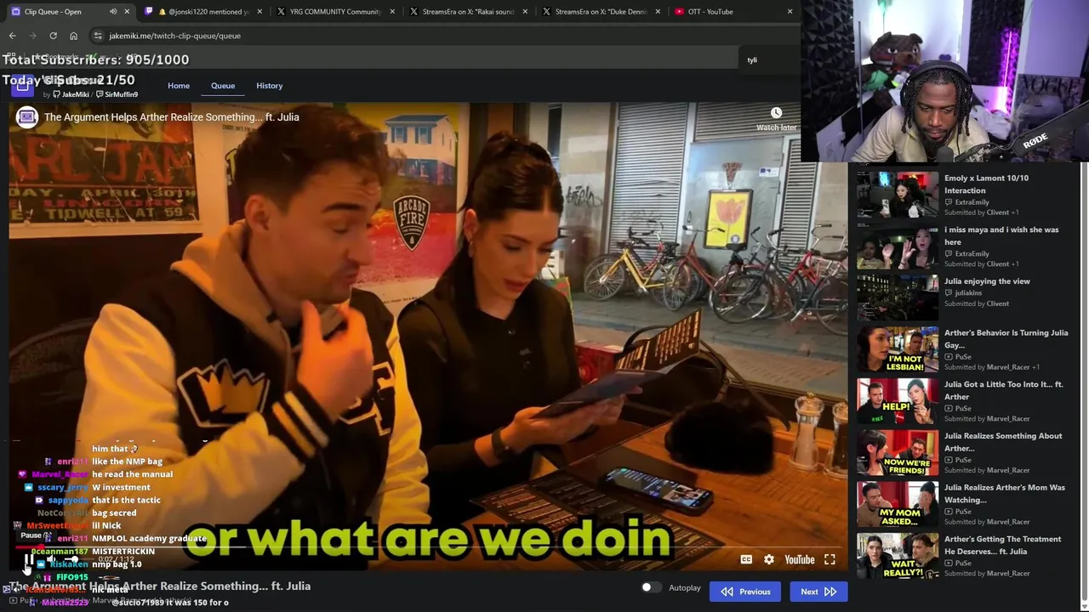Open the StreamsEra Duke Dennis tab

pos(602,12)
